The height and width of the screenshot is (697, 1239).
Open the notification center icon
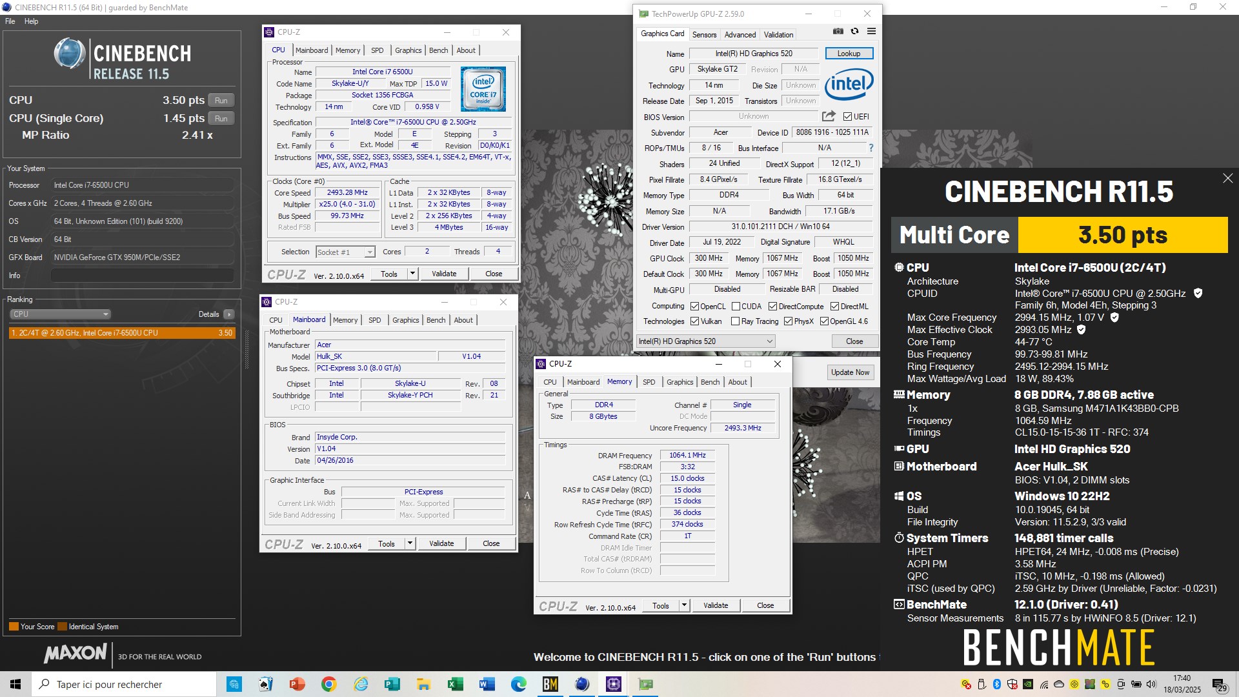coord(1219,684)
